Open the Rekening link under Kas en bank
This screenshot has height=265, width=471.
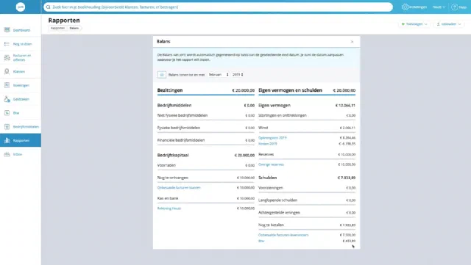pos(169,208)
